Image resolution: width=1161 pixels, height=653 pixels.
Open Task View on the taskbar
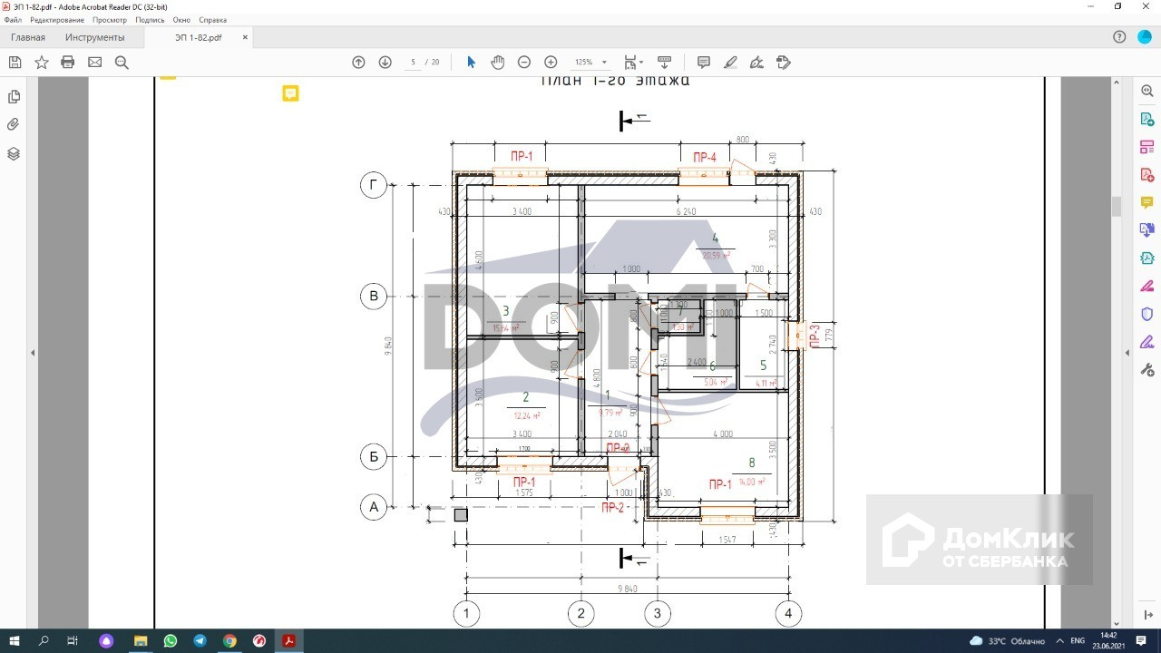pos(73,641)
